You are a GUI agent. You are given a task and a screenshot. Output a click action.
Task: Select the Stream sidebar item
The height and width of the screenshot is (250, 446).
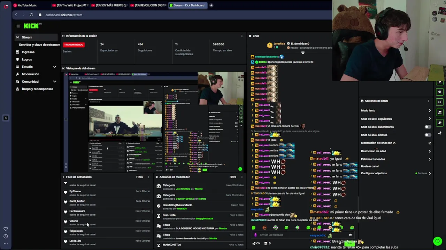point(36,37)
